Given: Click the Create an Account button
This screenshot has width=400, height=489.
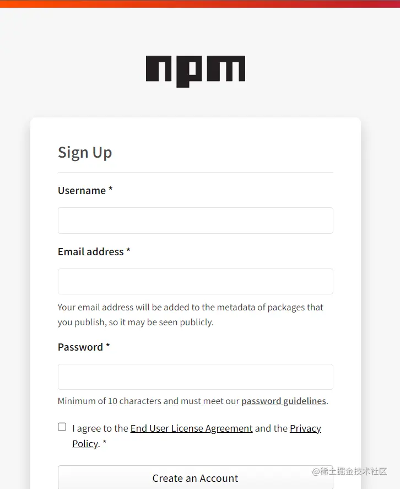Looking at the screenshot, I should coord(196,478).
